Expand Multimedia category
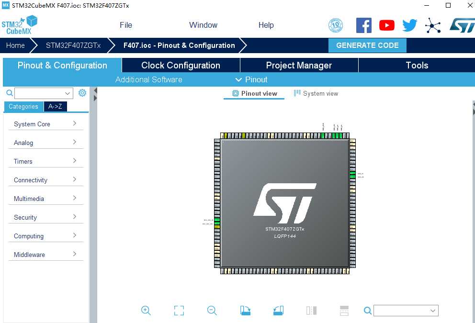This screenshot has width=475, height=323. (45, 199)
